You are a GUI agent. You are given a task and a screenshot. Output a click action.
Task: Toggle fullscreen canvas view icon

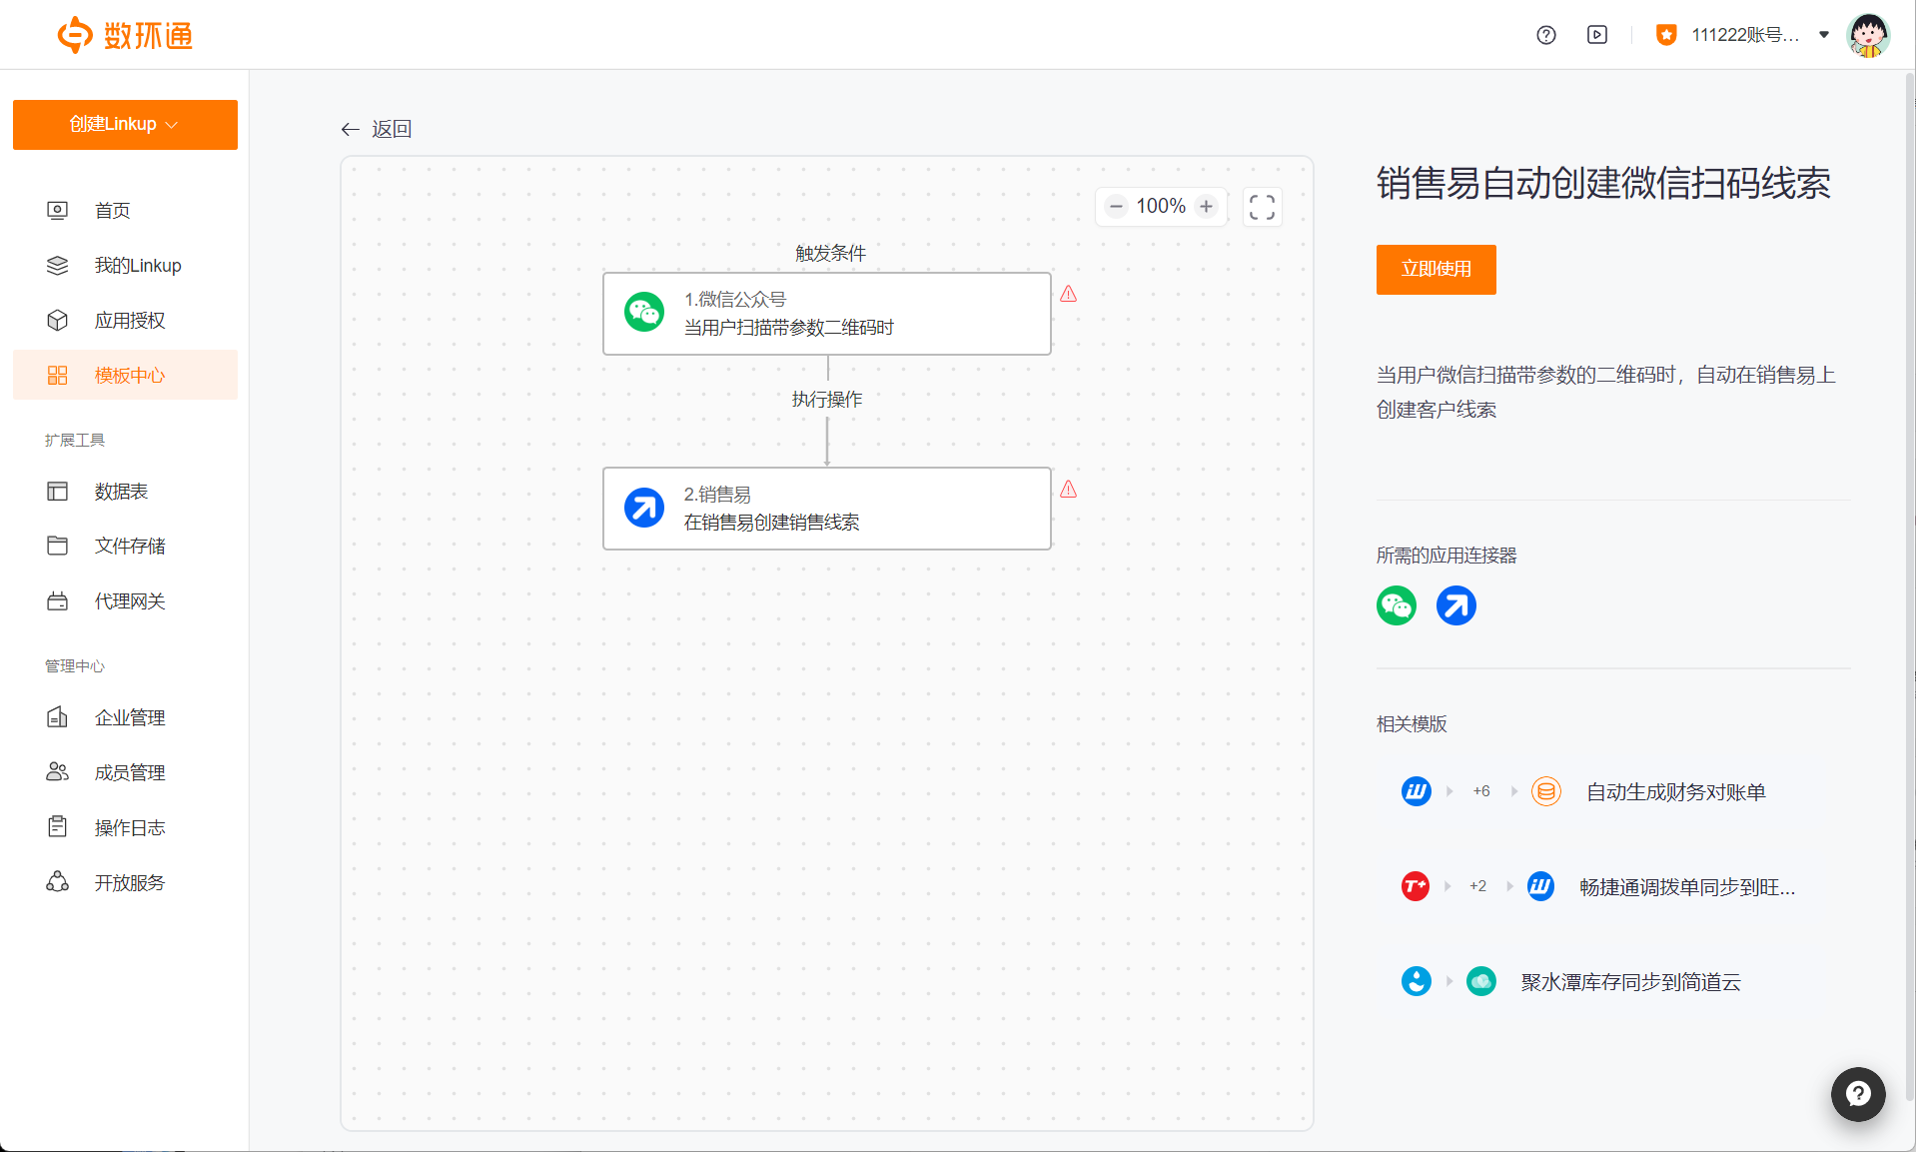(1262, 207)
